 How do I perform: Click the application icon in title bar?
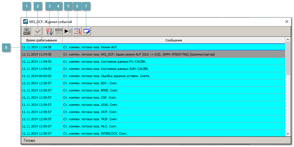26,22
